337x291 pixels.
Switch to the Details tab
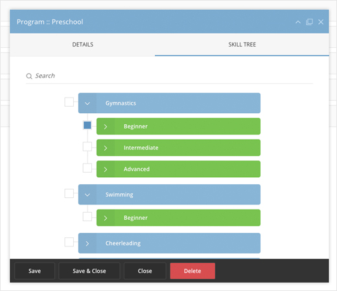point(82,45)
